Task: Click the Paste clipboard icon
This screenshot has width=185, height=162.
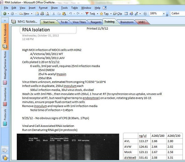Action: tap(64, 14)
